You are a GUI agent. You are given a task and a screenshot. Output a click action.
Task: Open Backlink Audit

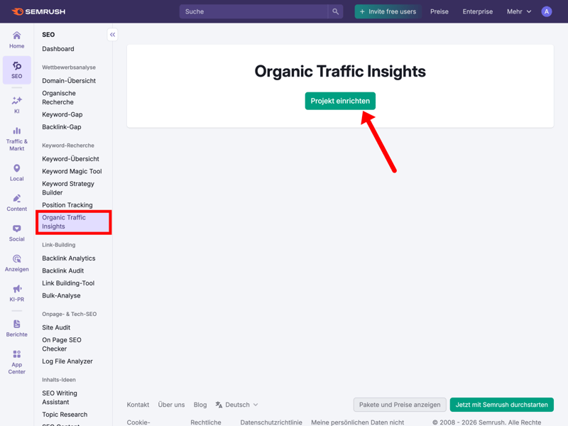point(62,271)
